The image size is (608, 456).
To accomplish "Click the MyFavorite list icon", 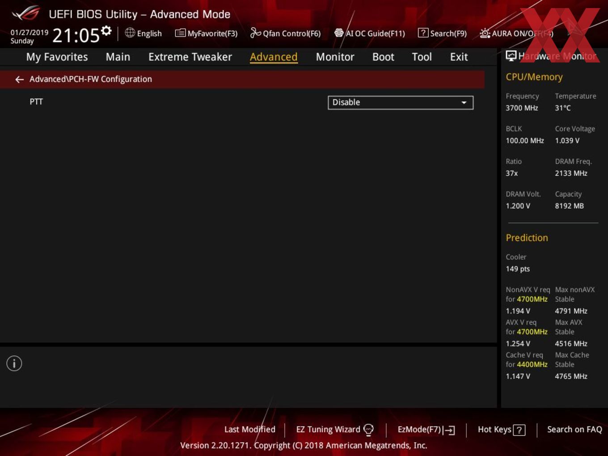I will [x=180, y=33].
